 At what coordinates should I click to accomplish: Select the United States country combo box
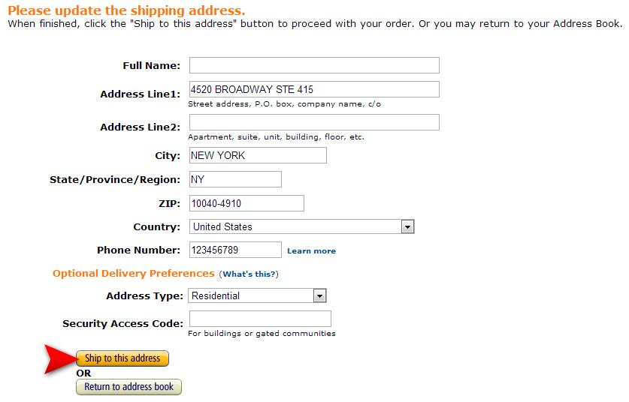pos(301,226)
